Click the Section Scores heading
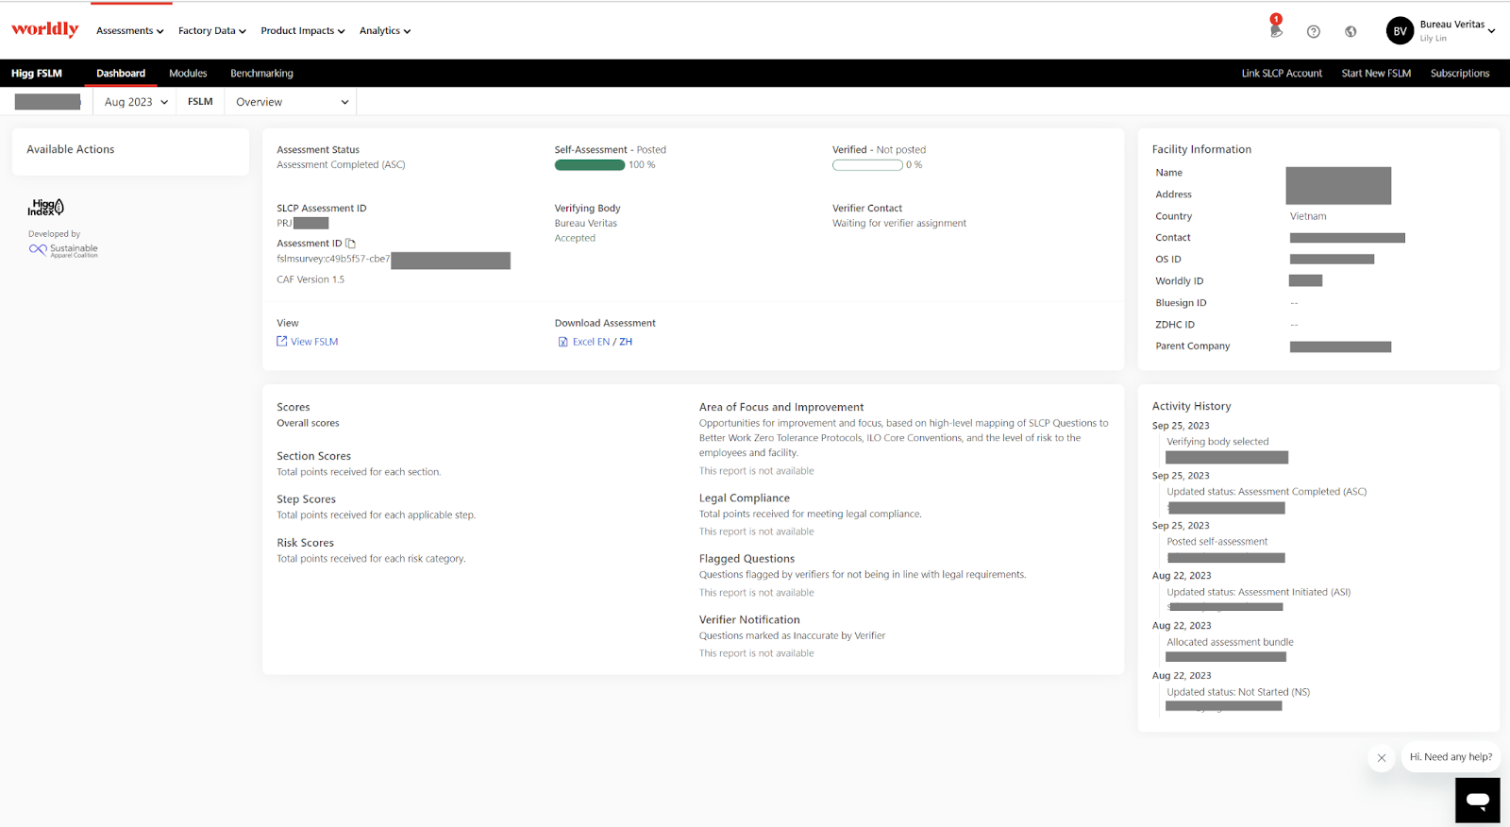 tap(313, 456)
